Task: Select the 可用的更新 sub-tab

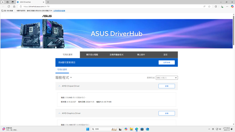Action: (x=62, y=70)
